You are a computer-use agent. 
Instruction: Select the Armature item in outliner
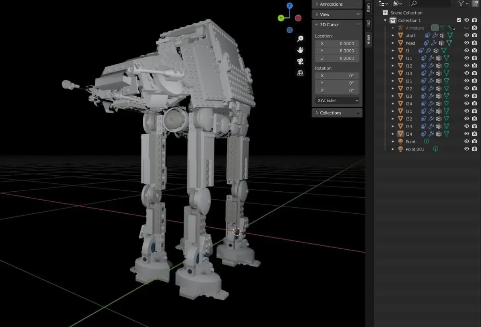click(414, 28)
